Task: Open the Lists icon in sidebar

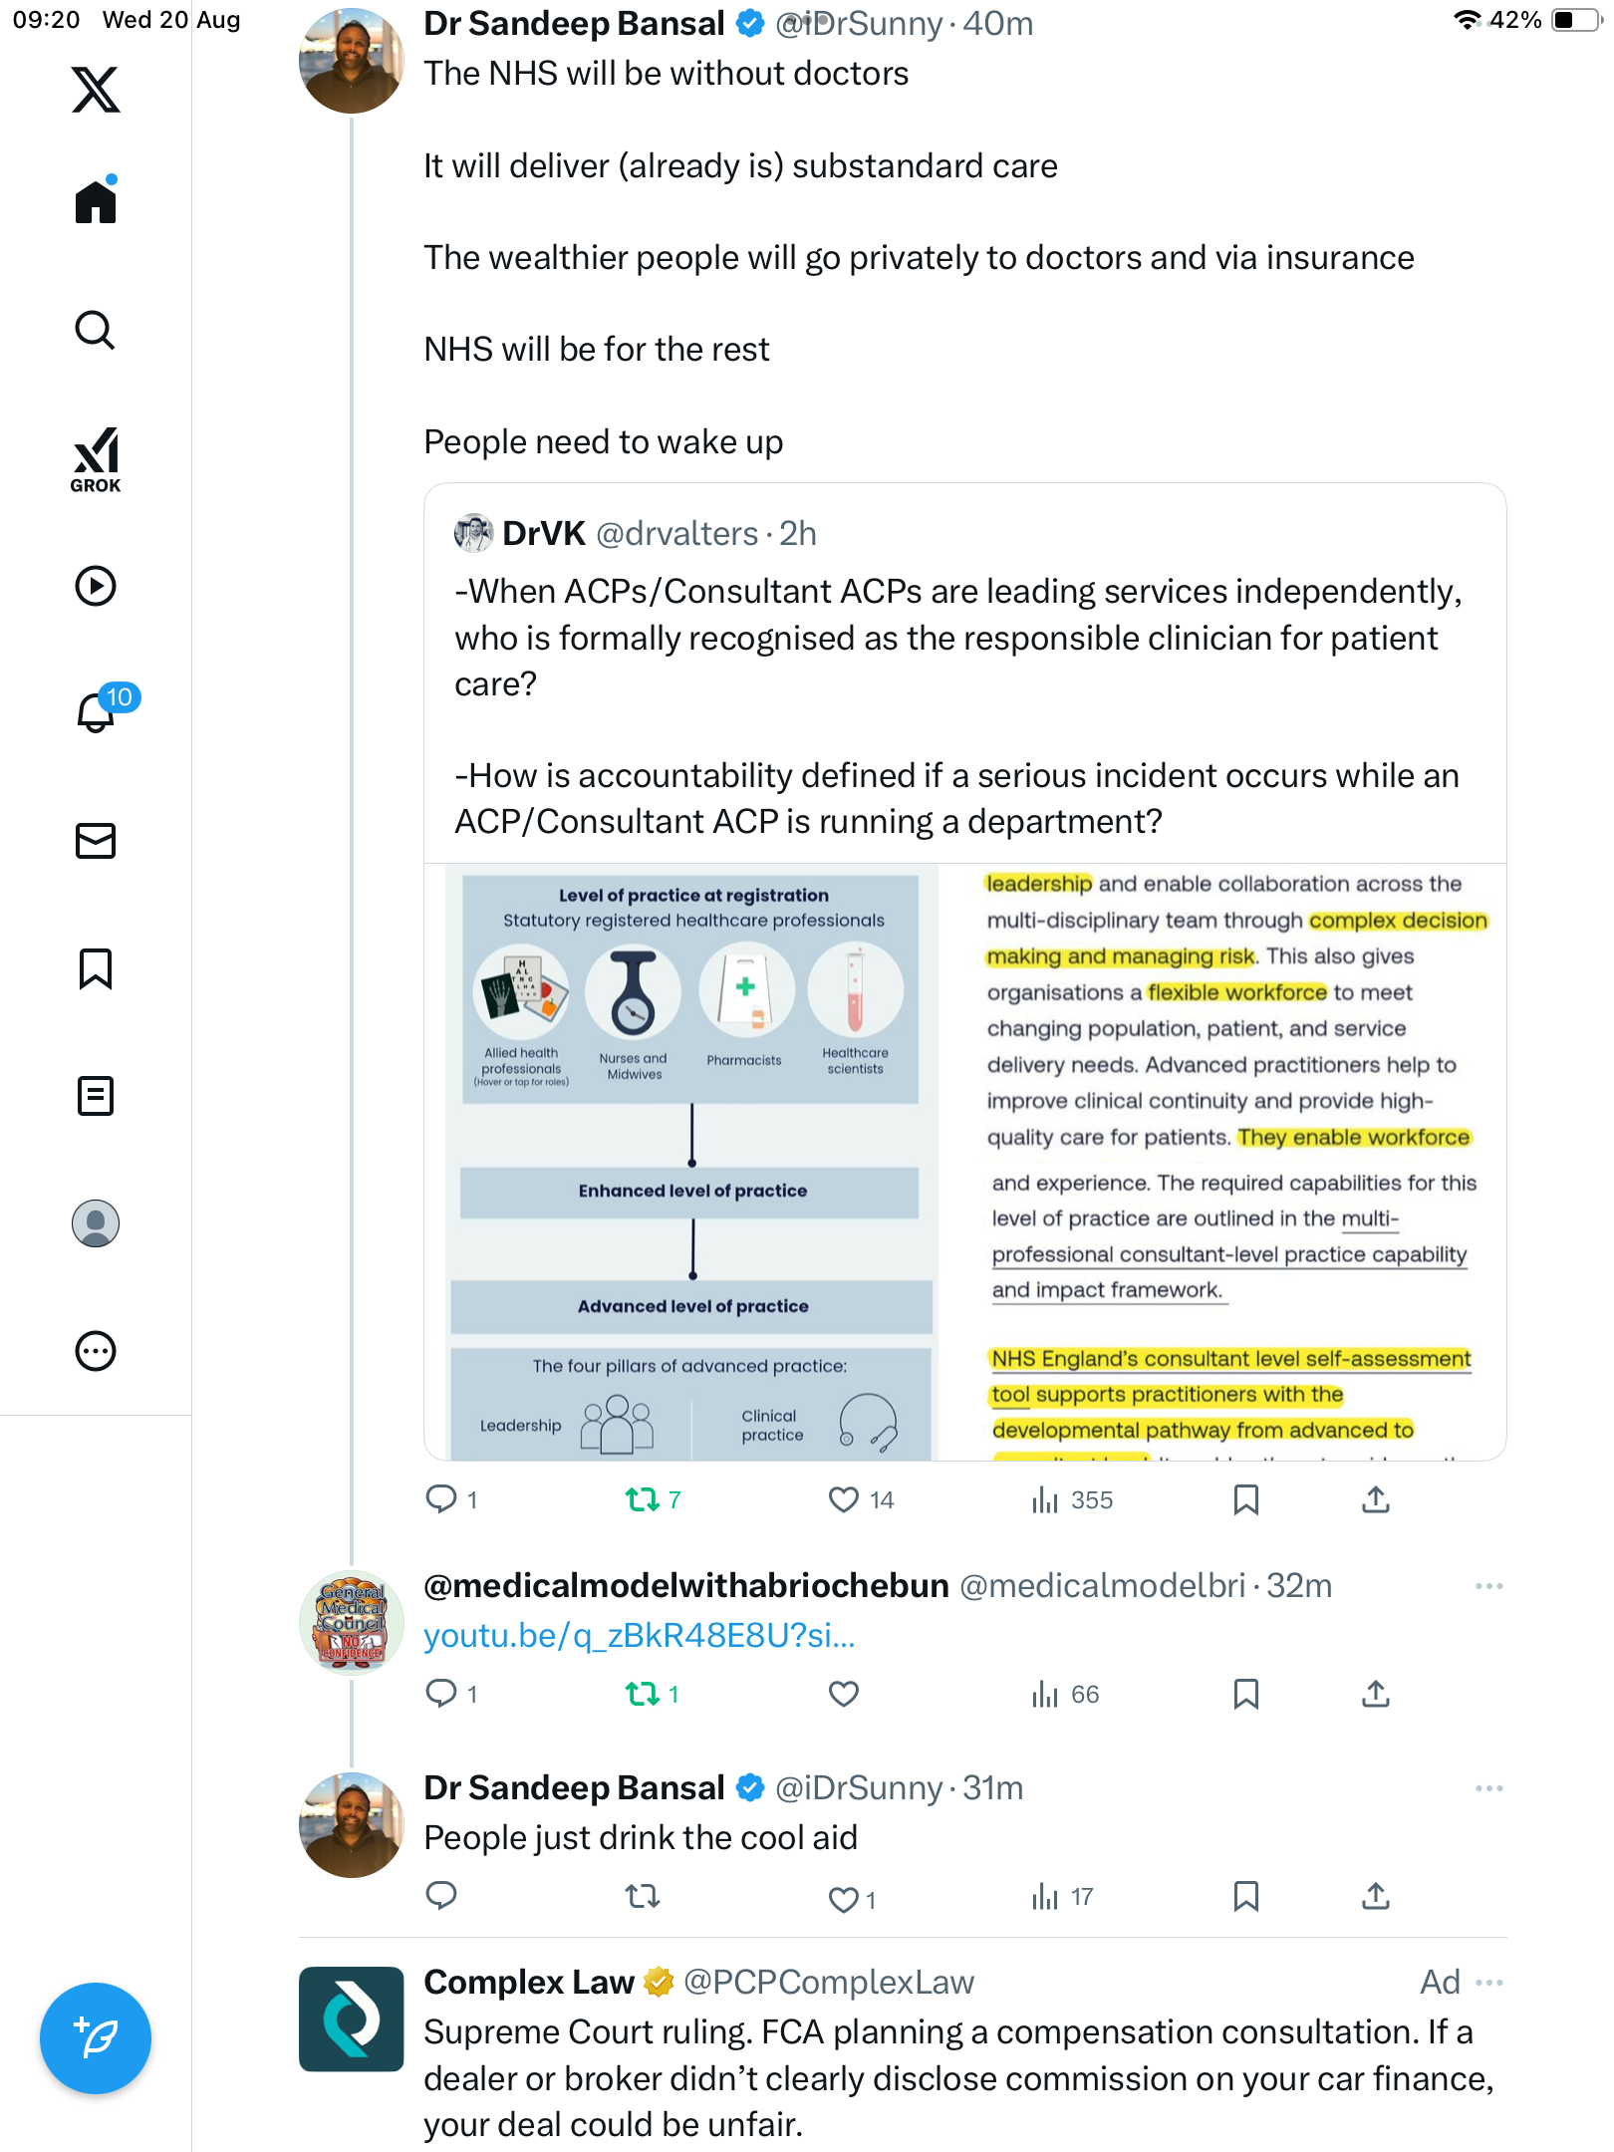Action: point(96,1096)
